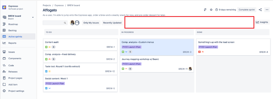Image resolution: width=273 pixels, height=99 pixels.
Task: Click the Espresso breadcrumb link
Action: click(59, 5)
